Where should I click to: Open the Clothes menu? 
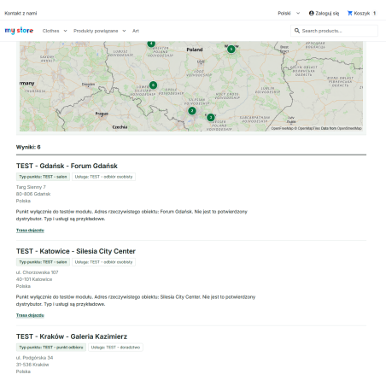[50, 31]
